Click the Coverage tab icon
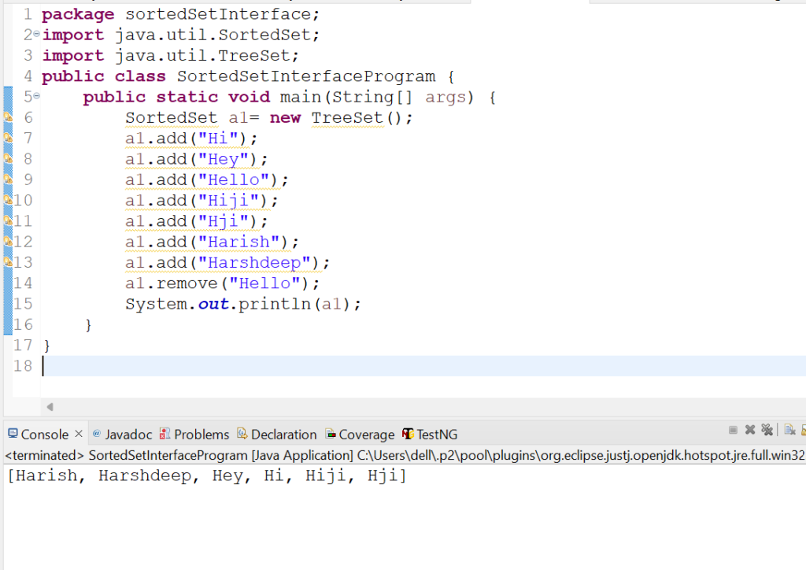The width and height of the screenshot is (806, 570). point(331,435)
